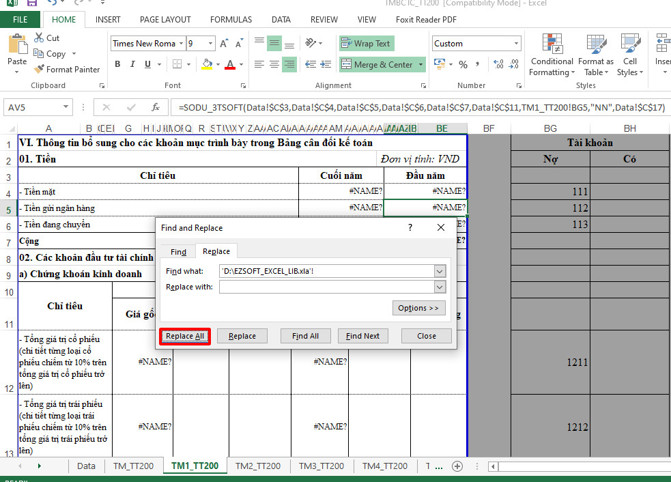Add a new sheet with the plus icon
This screenshot has width=671, height=482.
(x=457, y=466)
